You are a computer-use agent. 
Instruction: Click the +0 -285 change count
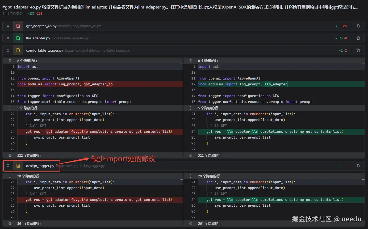[x=341, y=26]
